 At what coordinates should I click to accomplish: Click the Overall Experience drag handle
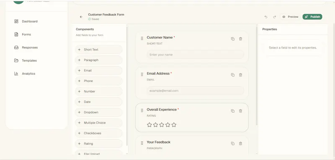click(x=142, y=110)
